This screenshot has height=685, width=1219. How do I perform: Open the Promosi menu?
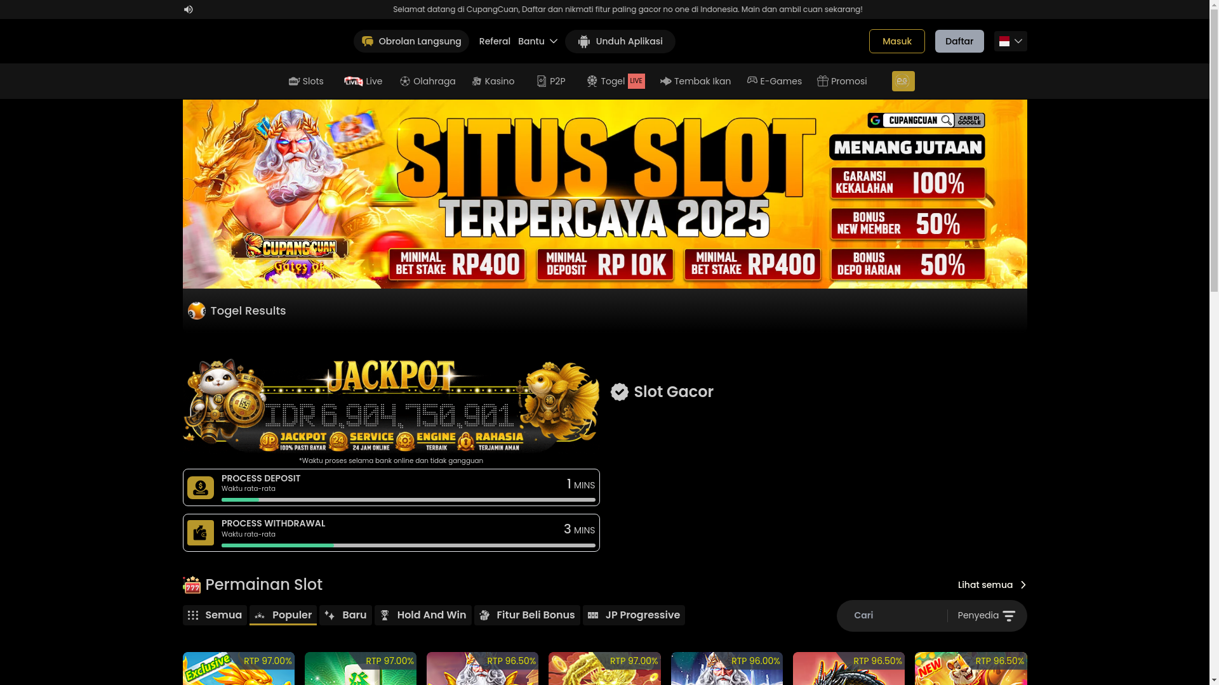tap(842, 81)
